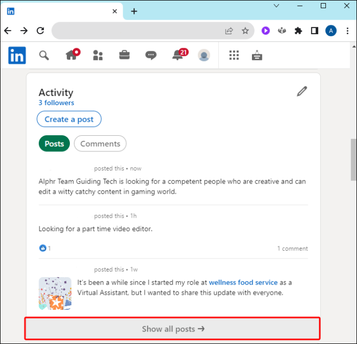Click the purple play extension icon
The height and width of the screenshot is (344, 357).
click(x=265, y=31)
